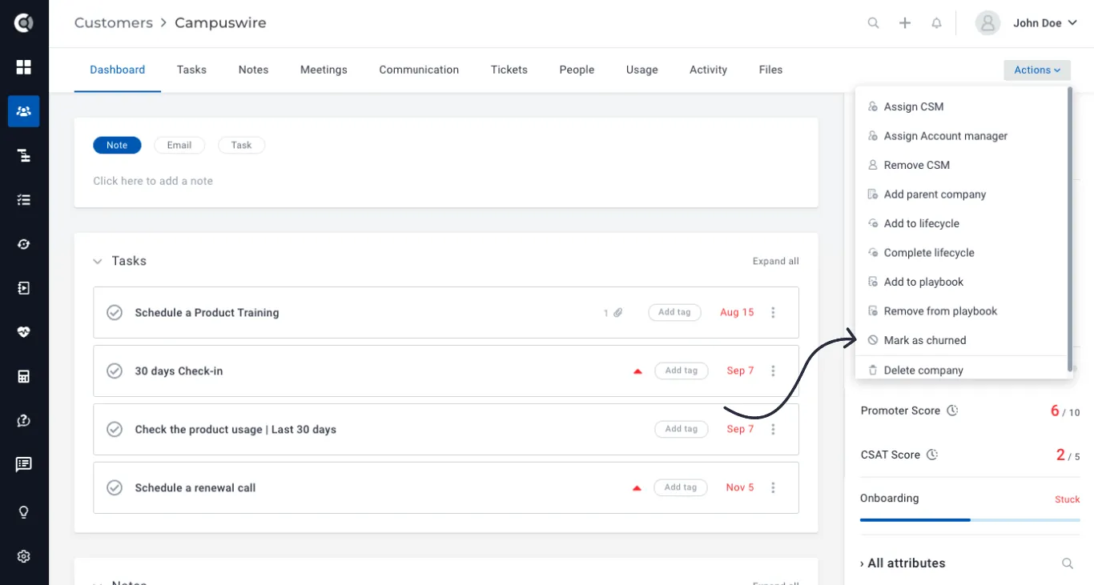Open the notifications bell icon
Viewport: 1094px width, 585px height.
(936, 23)
